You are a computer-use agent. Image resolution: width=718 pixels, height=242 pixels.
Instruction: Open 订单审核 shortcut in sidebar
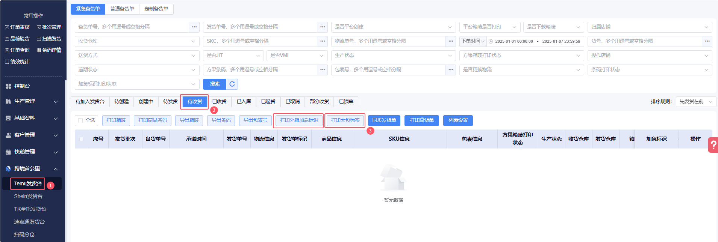tap(17, 27)
